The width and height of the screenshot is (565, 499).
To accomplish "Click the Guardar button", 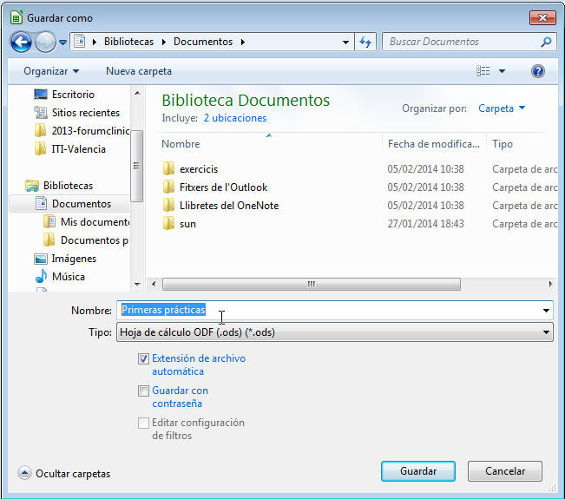I will [418, 471].
